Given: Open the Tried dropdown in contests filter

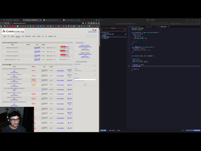Looking at the screenshot, I should (85, 75).
